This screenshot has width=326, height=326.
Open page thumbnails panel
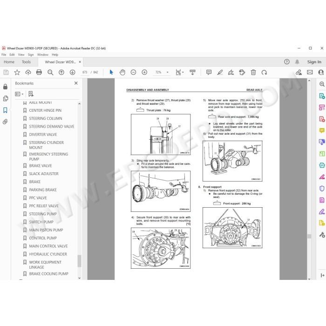tap(6, 98)
